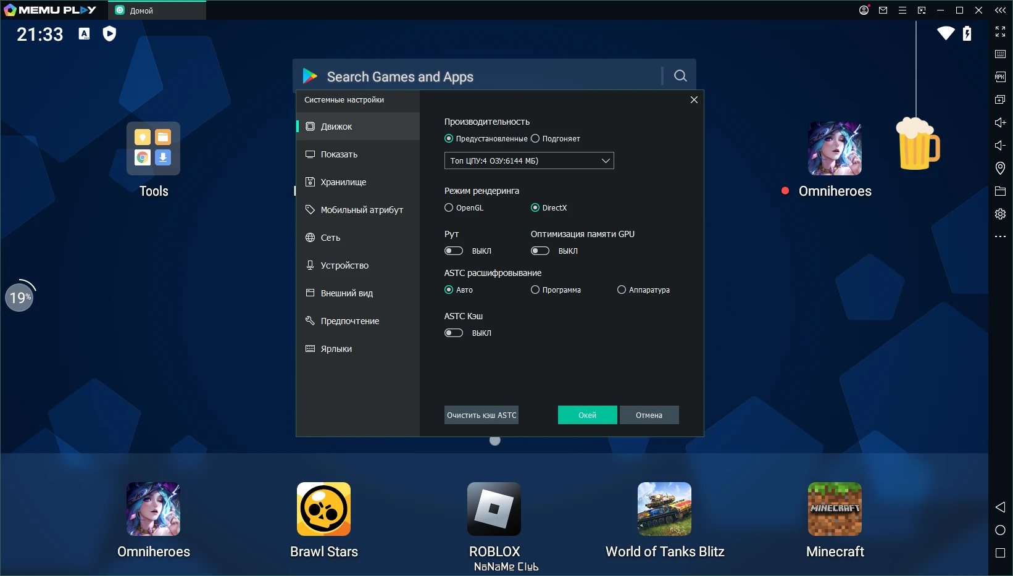Click the volume down speaker icon
This screenshot has width=1013, height=576.
point(1000,145)
